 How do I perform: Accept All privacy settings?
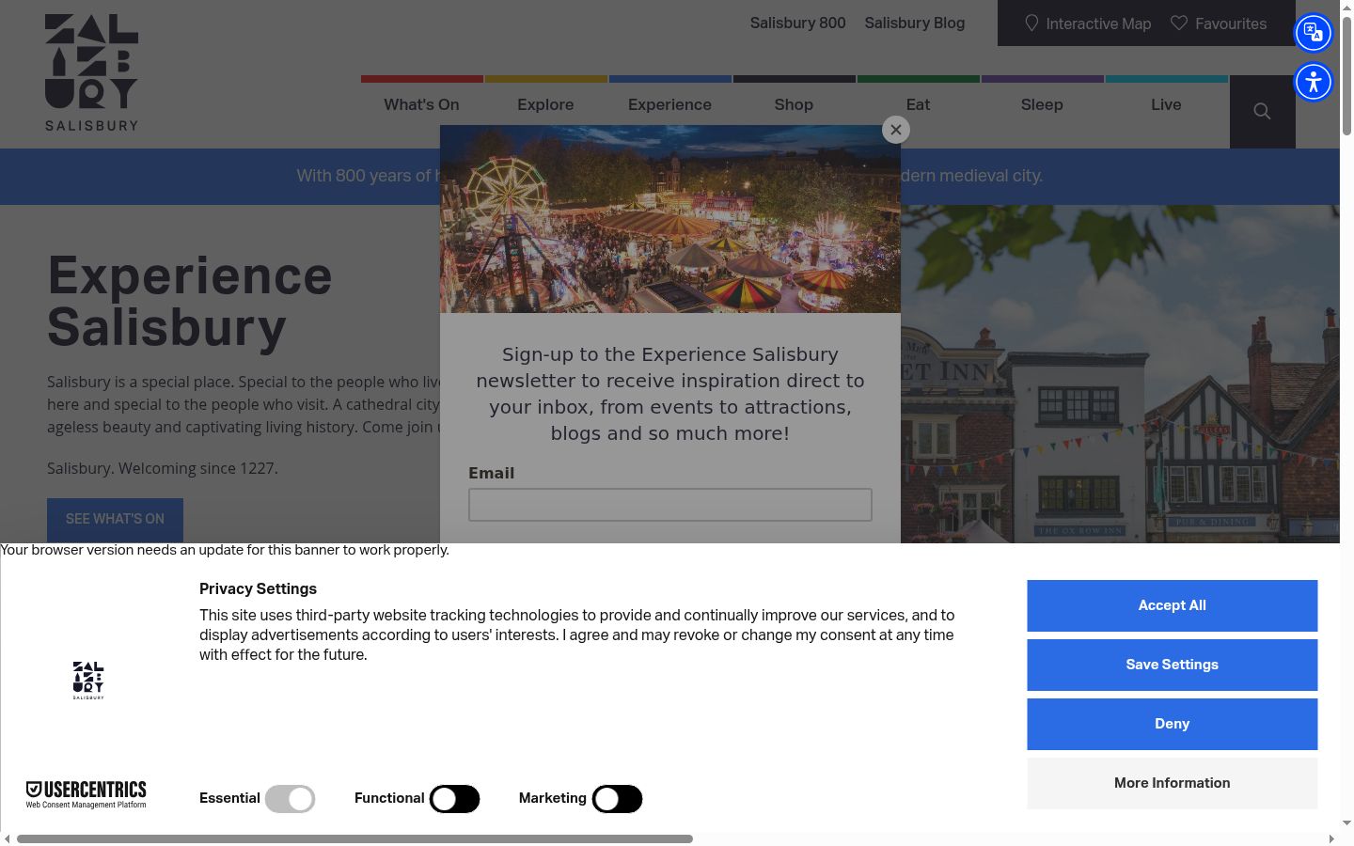coord(1172,605)
